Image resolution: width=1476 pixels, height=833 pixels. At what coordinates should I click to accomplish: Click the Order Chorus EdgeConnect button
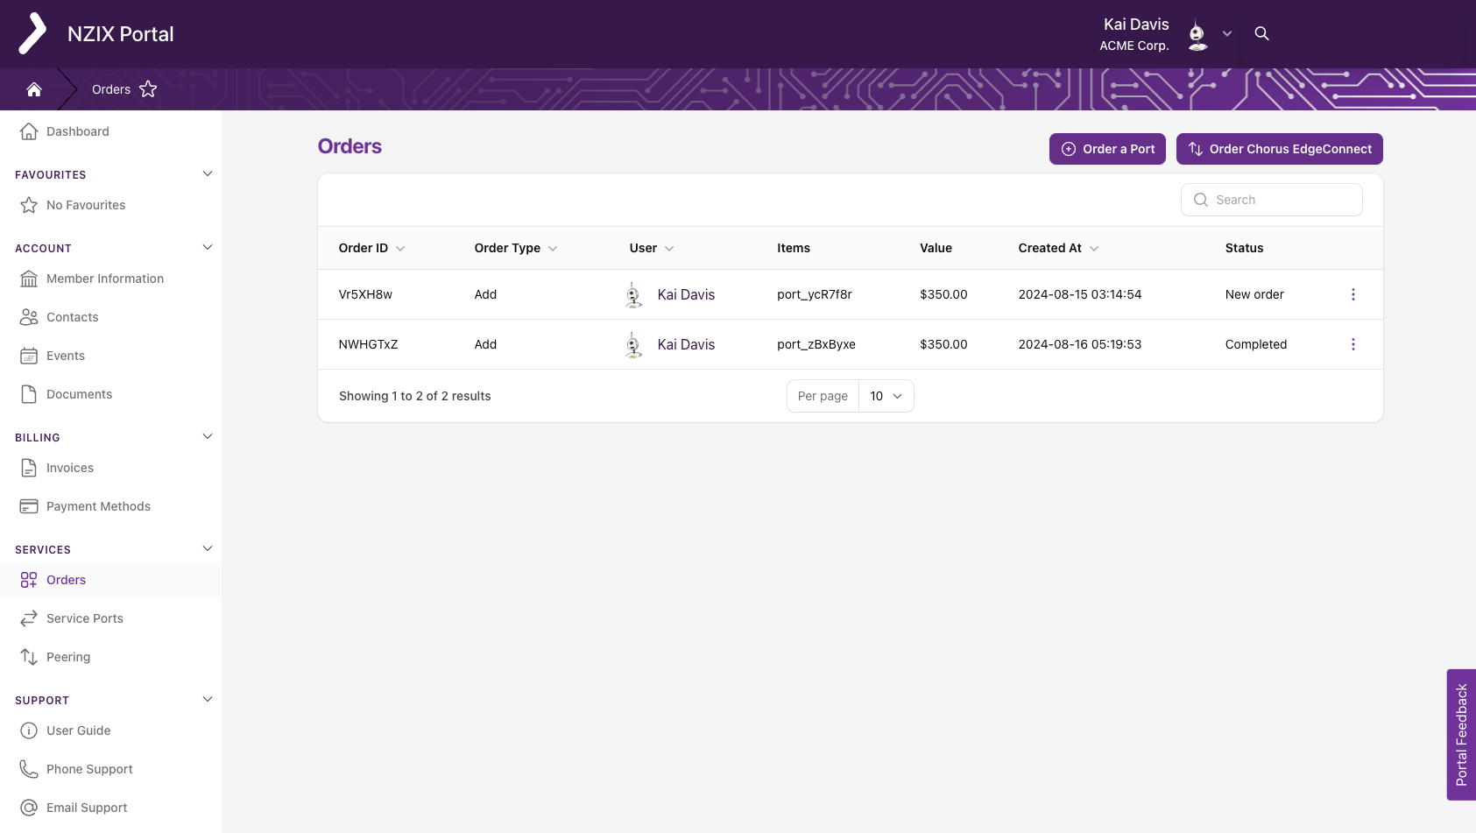[x=1279, y=149]
